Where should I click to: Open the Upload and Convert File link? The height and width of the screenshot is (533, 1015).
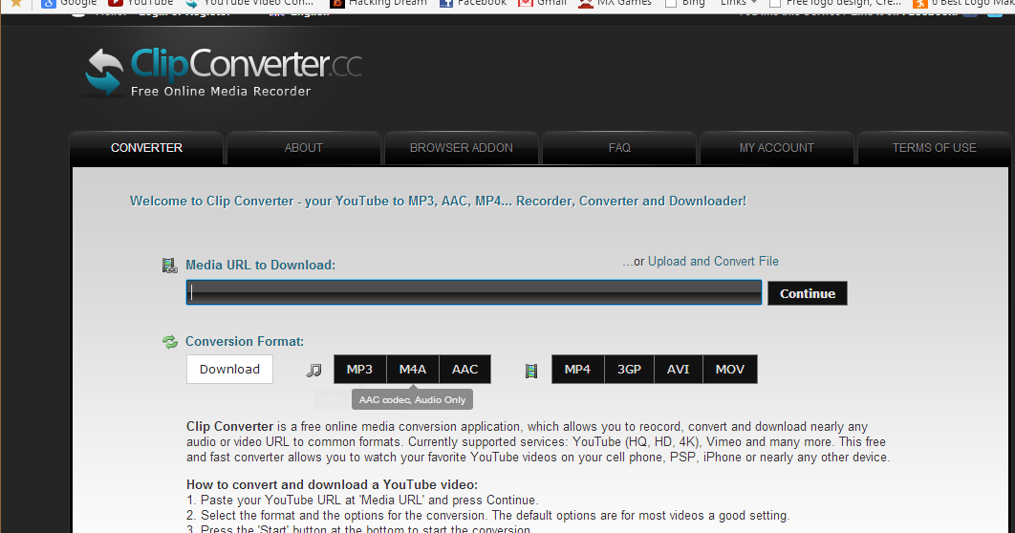[713, 262]
